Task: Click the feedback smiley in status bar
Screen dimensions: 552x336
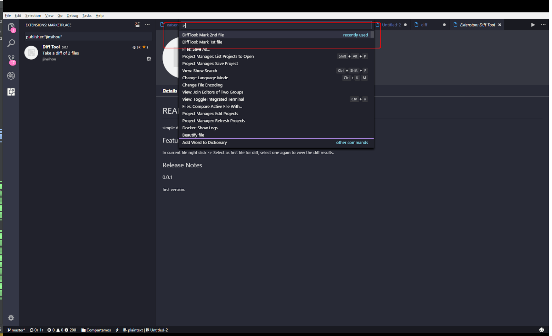Action: click(541, 330)
